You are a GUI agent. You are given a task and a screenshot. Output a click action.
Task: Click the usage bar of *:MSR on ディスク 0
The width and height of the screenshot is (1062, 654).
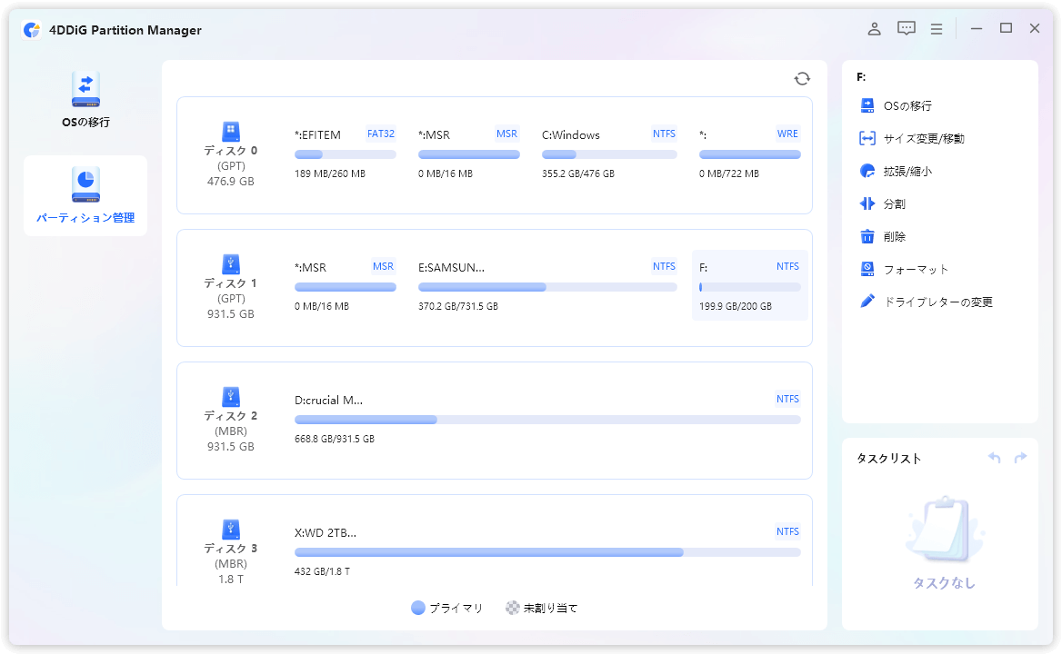tap(468, 155)
